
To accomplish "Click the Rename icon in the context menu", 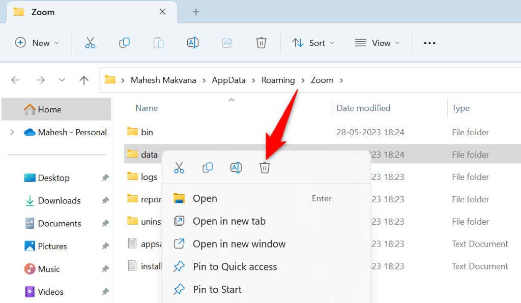I will click(x=236, y=168).
